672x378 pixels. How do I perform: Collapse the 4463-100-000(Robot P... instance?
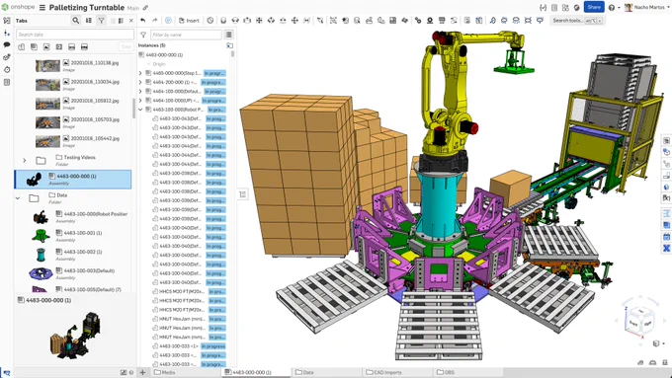coord(140,110)
